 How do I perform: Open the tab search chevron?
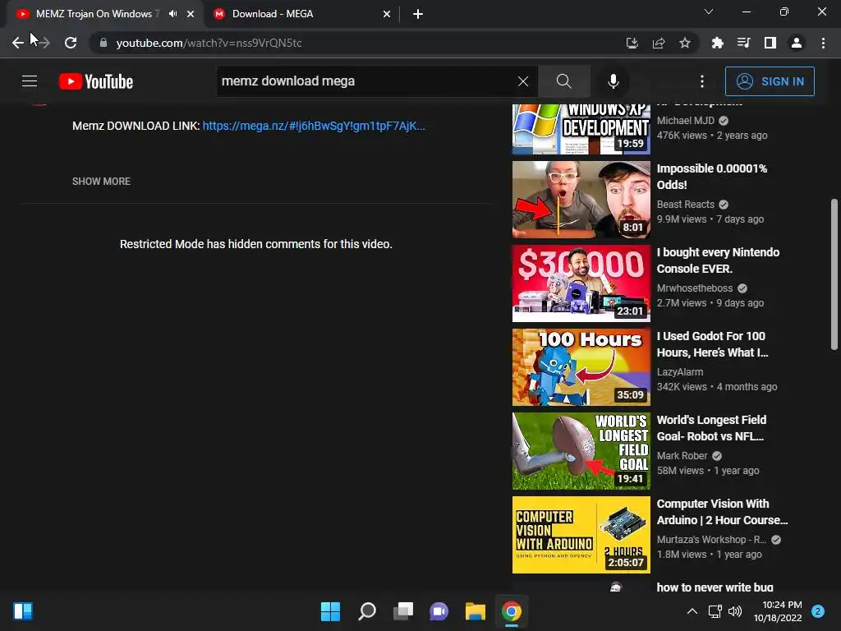[x=709, y=12]
